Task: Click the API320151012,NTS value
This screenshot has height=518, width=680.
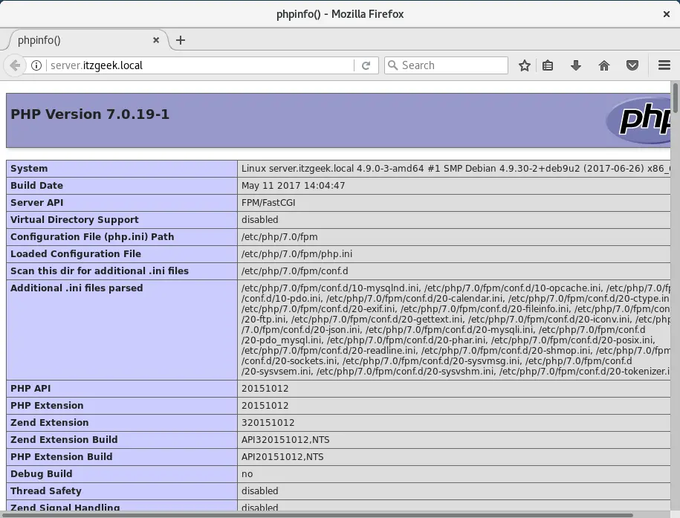Action: [x=285, y=440]
